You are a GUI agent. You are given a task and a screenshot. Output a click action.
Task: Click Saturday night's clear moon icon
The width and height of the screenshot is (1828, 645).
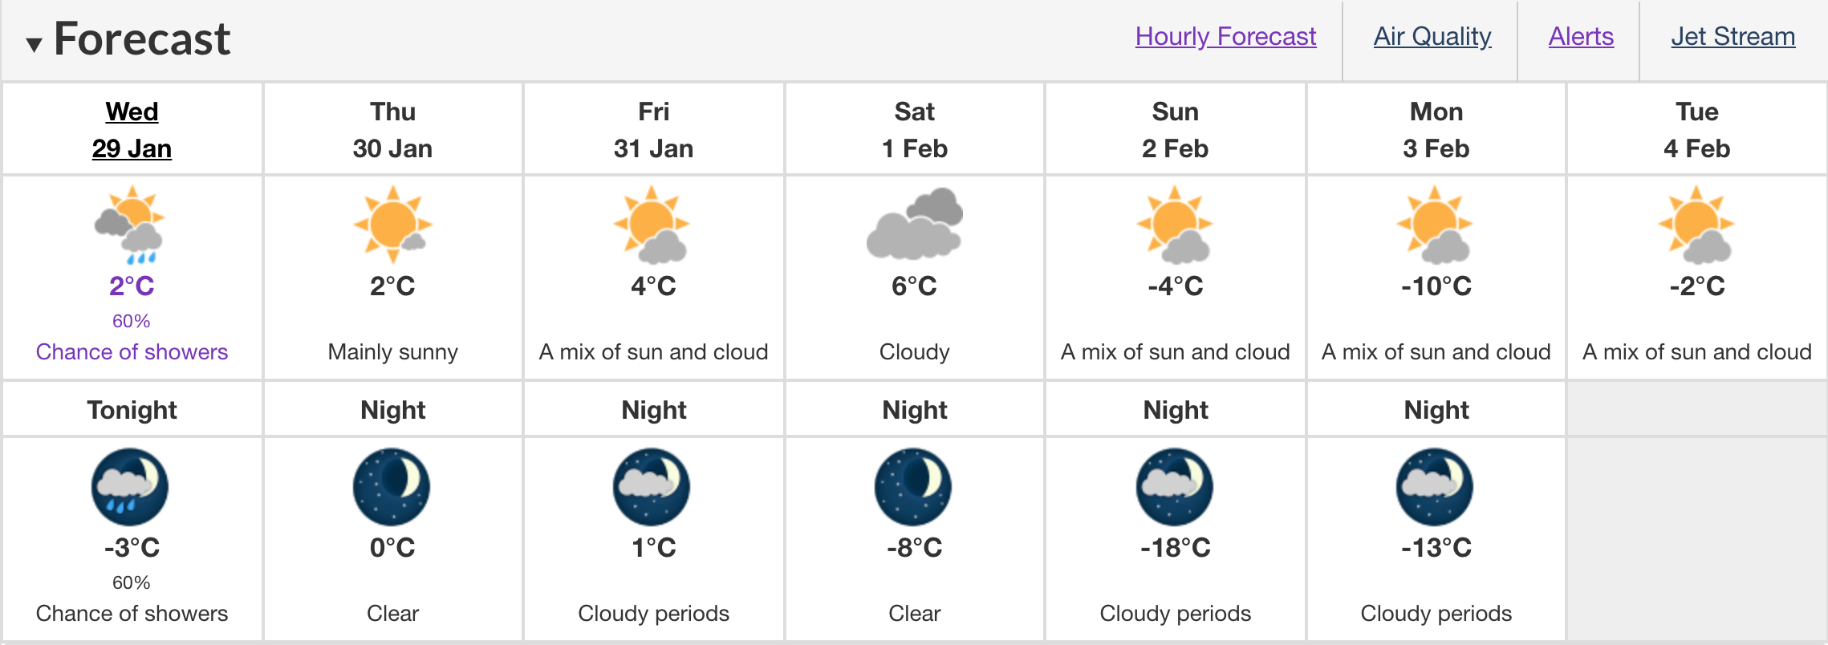coord(913,487)
